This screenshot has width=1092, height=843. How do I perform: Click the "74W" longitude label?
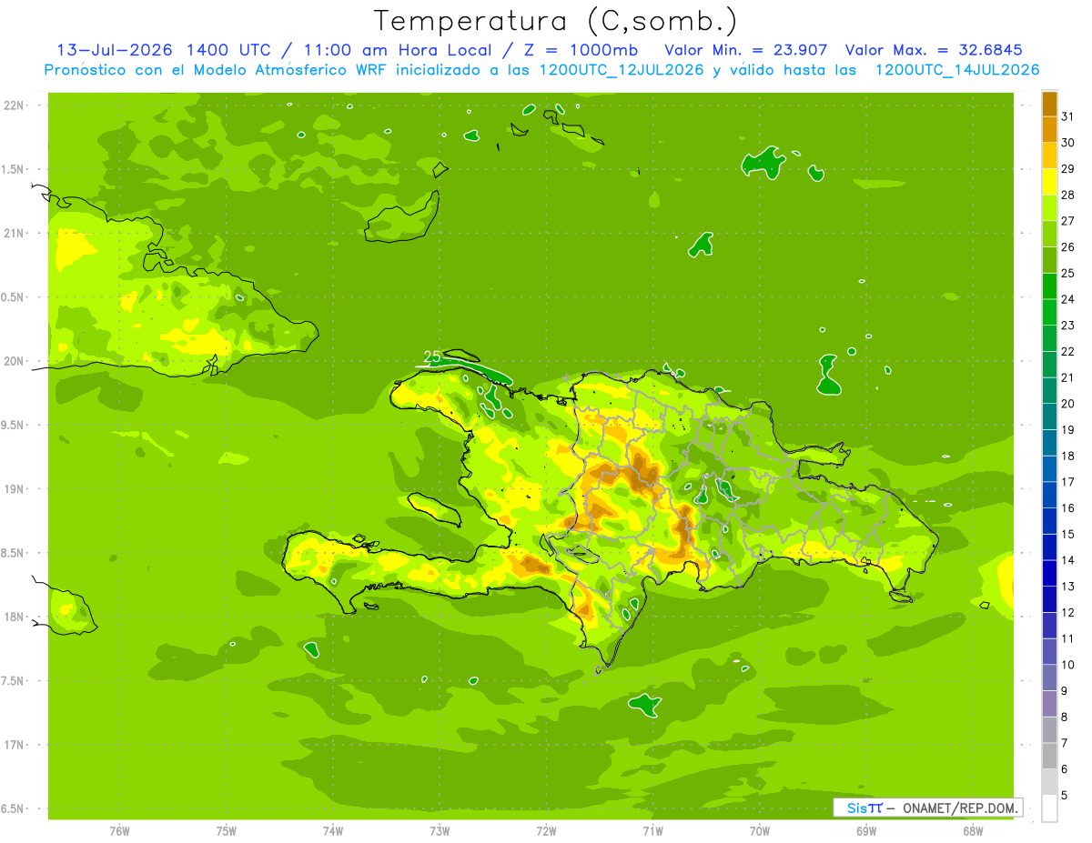pos(333,831)
